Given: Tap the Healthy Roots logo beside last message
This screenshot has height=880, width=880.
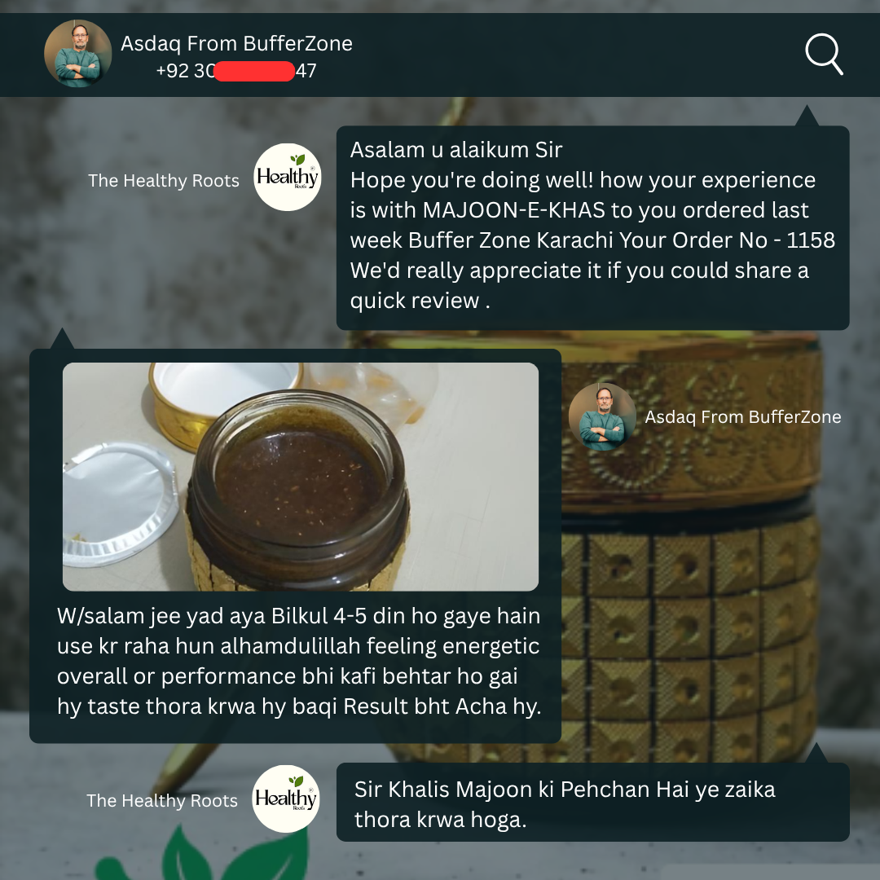Looking at the screenshot, I should 286,799.
